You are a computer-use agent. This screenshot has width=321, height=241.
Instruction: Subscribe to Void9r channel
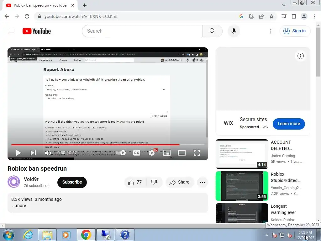pyautogui.click(x=72, y=182)
